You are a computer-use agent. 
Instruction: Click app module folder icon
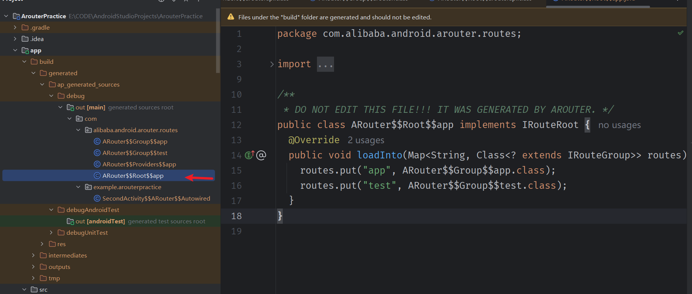pyautogui.click(x=25, y=50)
